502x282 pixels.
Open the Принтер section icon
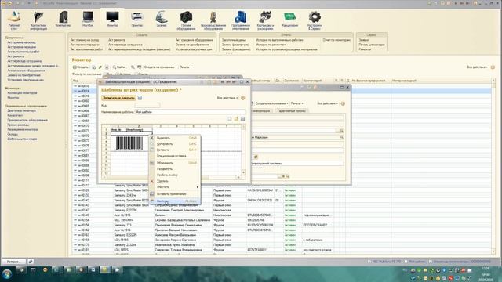coord(137,19)
